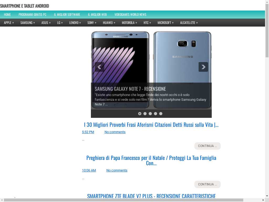Screen dimensions: 269x202
Task: Select third slider pagination dot
Action: pos(150,114)
